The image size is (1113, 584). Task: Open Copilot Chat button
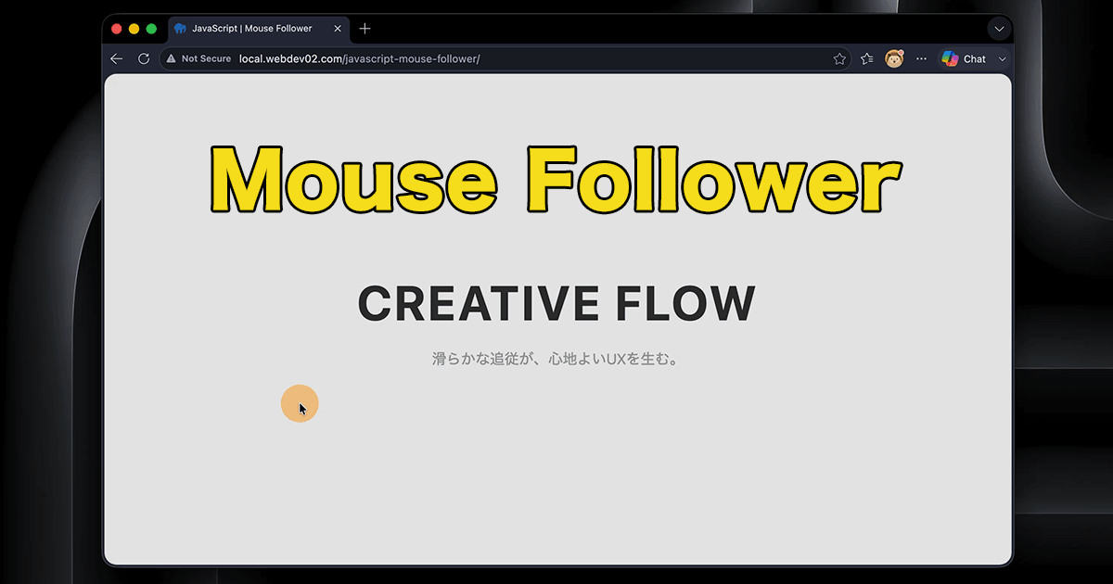coord(964,58)
